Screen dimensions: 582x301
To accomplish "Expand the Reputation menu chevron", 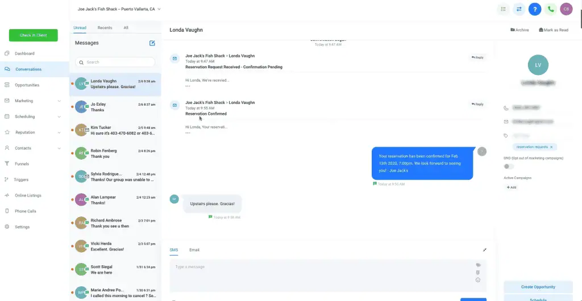I will [x=59, y=132].
